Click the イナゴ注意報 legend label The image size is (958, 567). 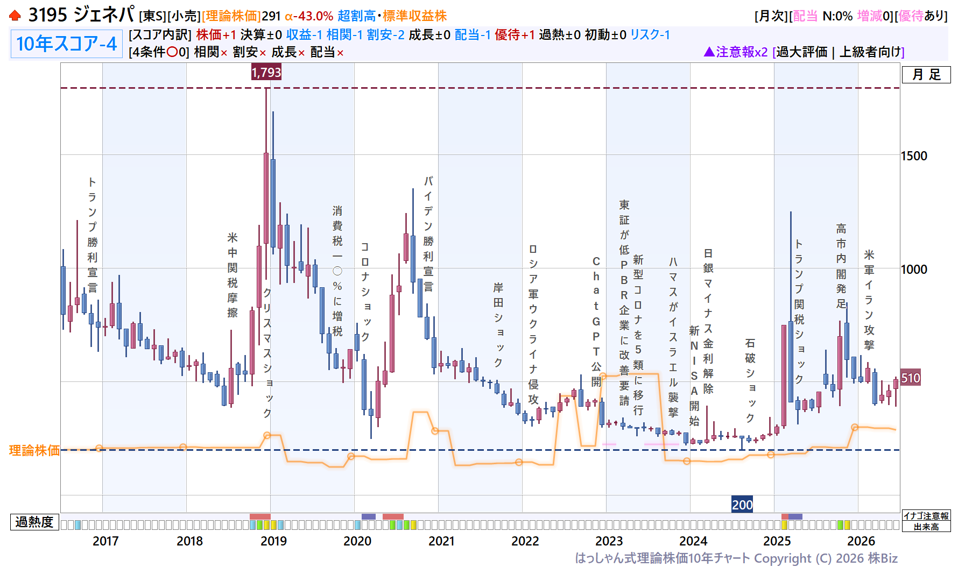(926, 516)
